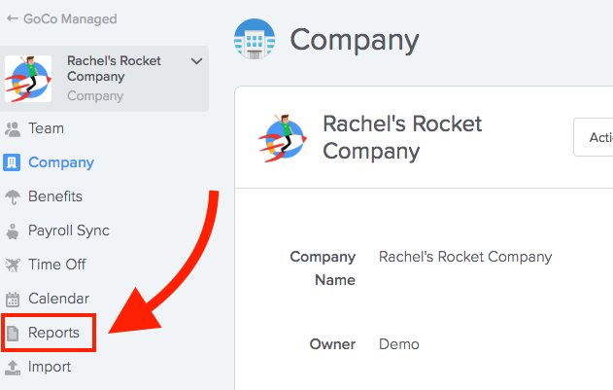Open the Calendar menu item
The width and height of the screenshot is (613, 390).
58,299
